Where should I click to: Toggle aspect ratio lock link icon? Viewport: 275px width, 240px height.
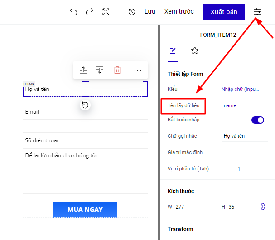[262, 207]
